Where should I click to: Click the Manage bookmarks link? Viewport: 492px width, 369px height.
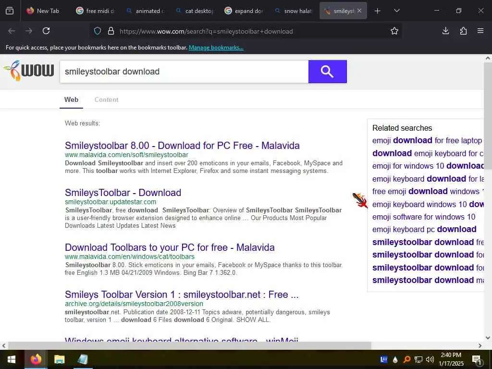(x=216, y=48)
